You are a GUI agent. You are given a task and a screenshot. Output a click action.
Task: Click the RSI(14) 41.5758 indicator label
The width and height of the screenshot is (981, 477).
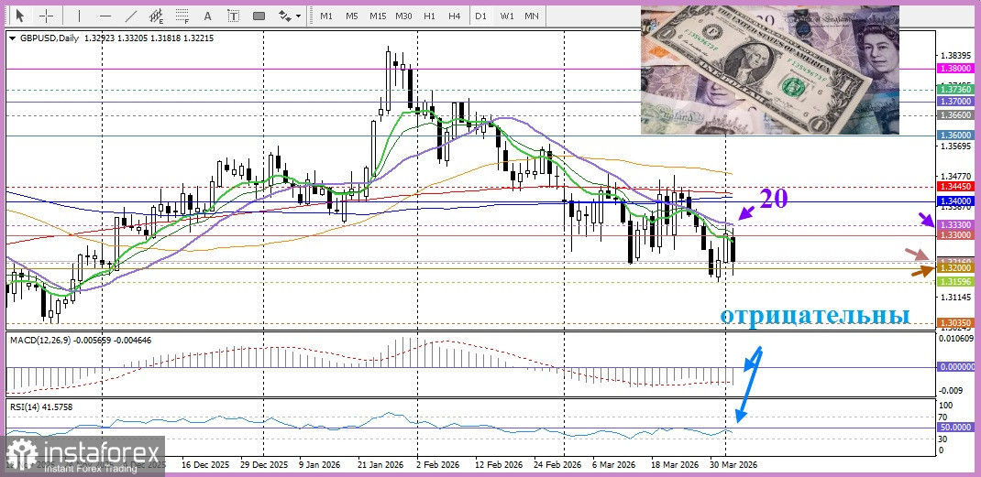[x=41, y=407]
